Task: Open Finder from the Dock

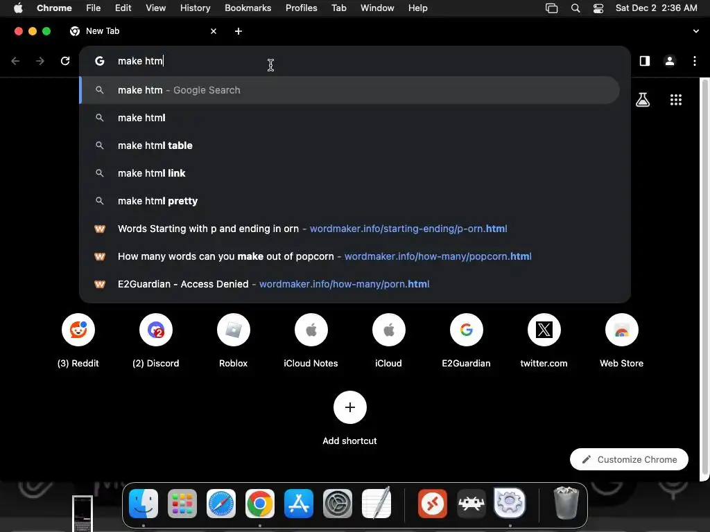Action: [x=144, y=504]
